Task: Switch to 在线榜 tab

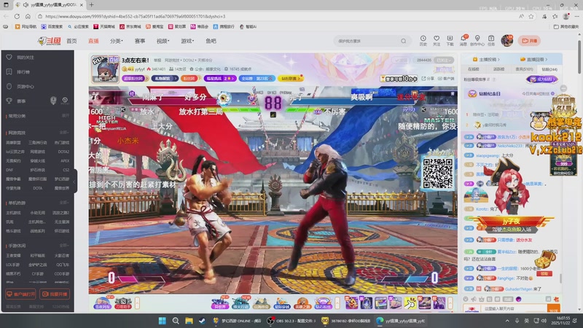Action: click(x=473, y=69)
